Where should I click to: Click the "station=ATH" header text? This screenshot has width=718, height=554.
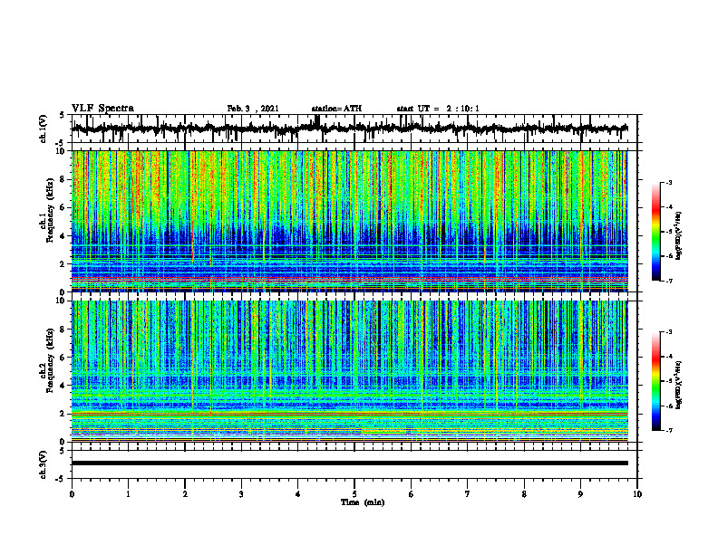point(336,109)
